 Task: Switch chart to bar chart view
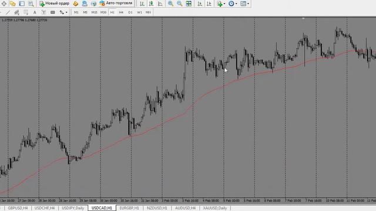click(142, 4)
